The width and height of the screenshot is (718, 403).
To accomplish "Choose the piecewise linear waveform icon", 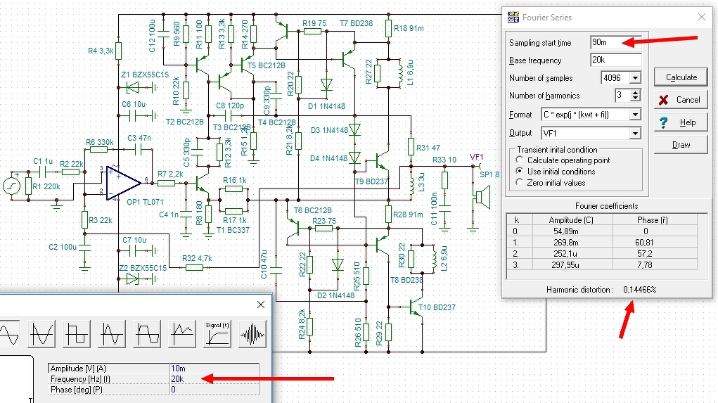I will point(182,334).
